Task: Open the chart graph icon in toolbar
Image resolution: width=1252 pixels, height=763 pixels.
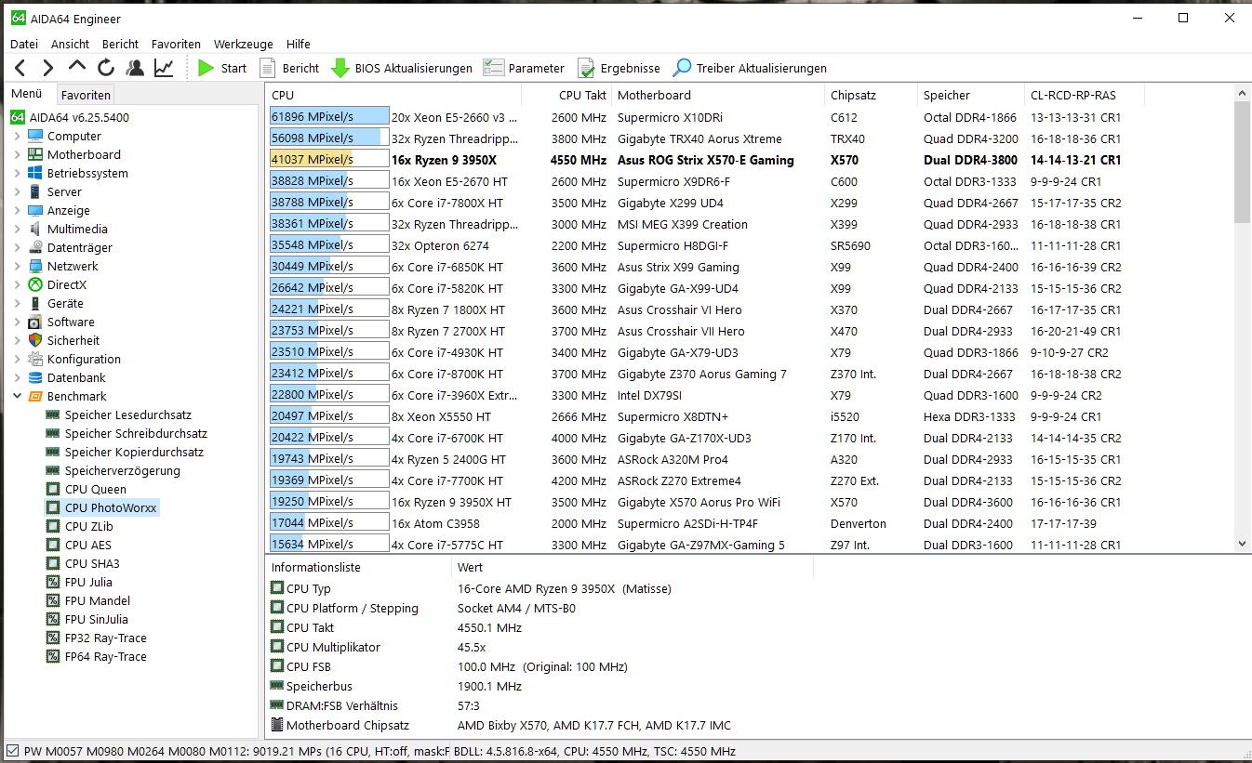Action: [164, 68]
